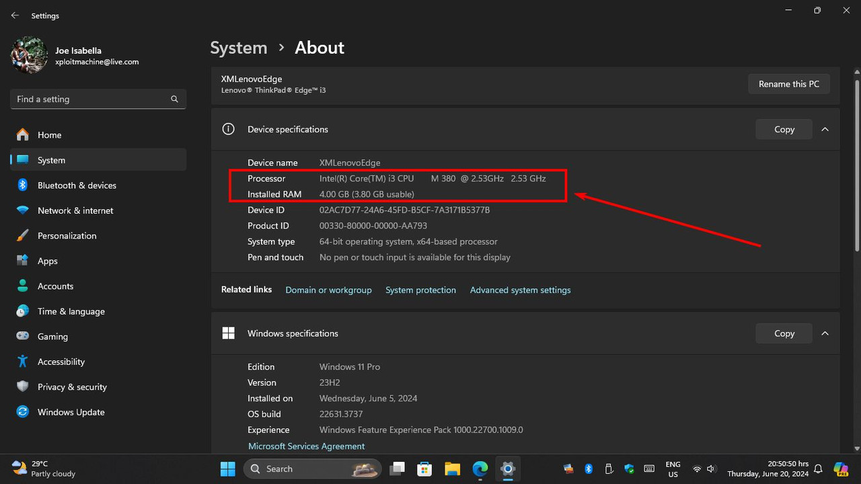
Task: Click the back arrow in Settings
Action: [x=15, y=15]
